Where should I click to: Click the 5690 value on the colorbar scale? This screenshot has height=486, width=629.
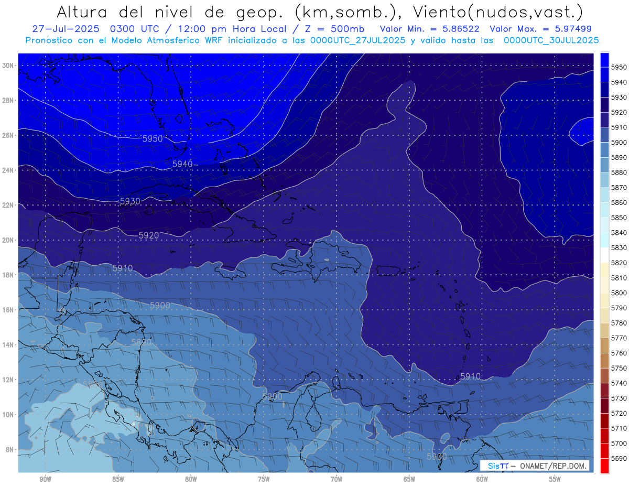pyautogui.click(x=619, y=458)
